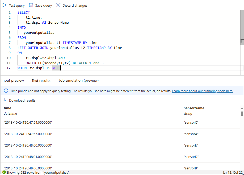Click the Test query play icon
Viewport: 244px width, 175px height.
point(5,5)
